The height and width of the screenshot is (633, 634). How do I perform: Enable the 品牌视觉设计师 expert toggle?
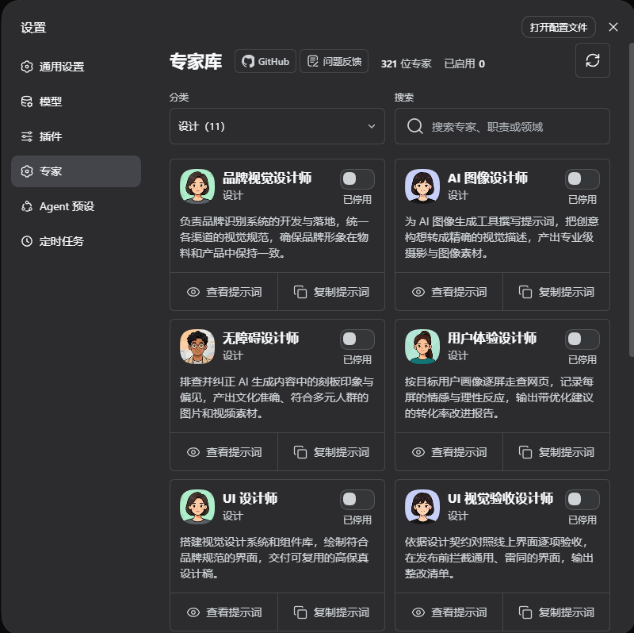click(x=357, y=179)
